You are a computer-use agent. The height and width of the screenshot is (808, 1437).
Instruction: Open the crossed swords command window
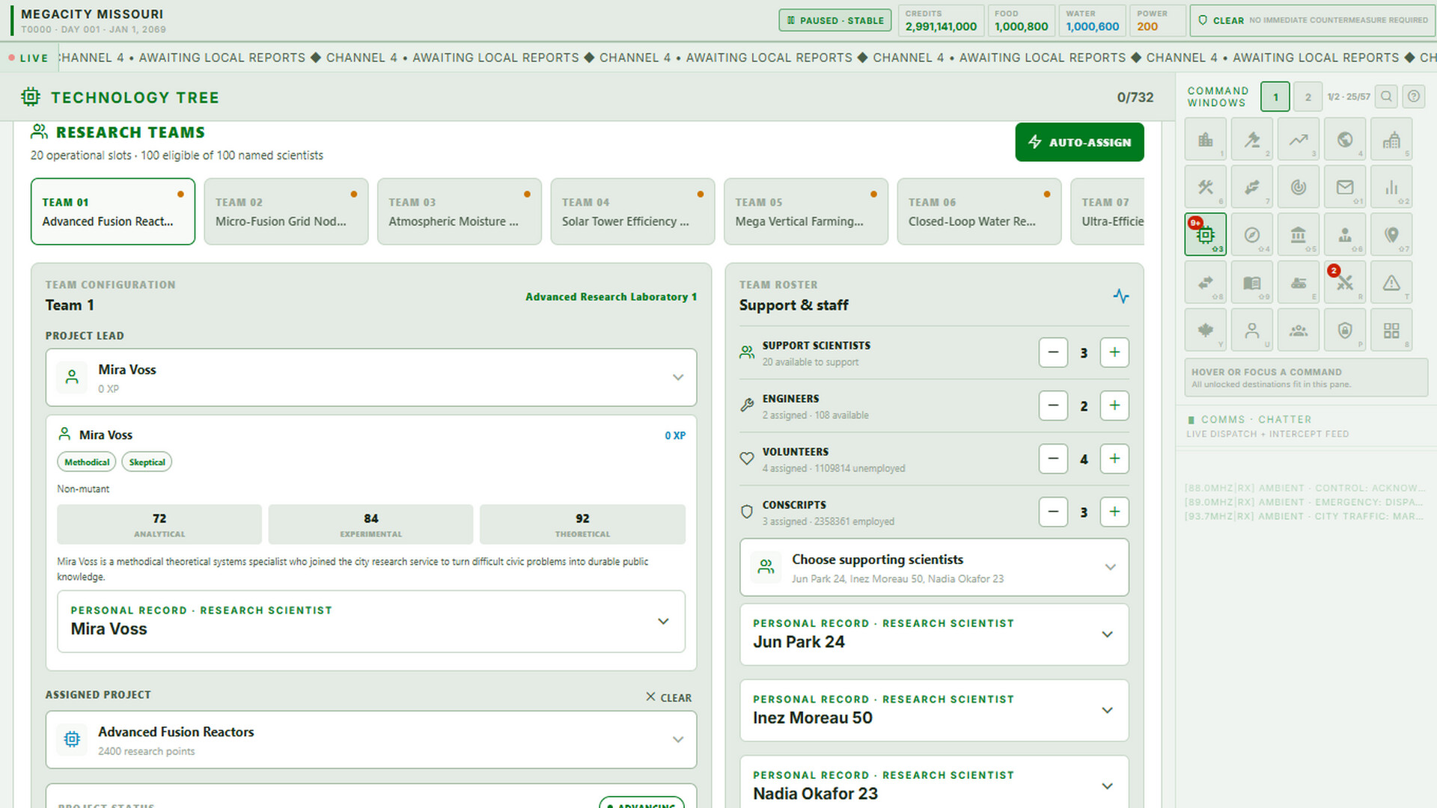click(x=1344, y=283)
